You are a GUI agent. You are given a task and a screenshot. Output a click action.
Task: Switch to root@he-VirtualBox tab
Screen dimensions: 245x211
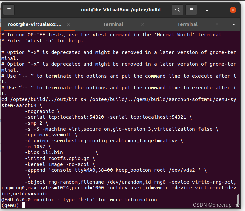tap(35, 24)
